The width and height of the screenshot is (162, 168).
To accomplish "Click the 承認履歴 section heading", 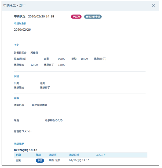I will (x=20, y=144).
